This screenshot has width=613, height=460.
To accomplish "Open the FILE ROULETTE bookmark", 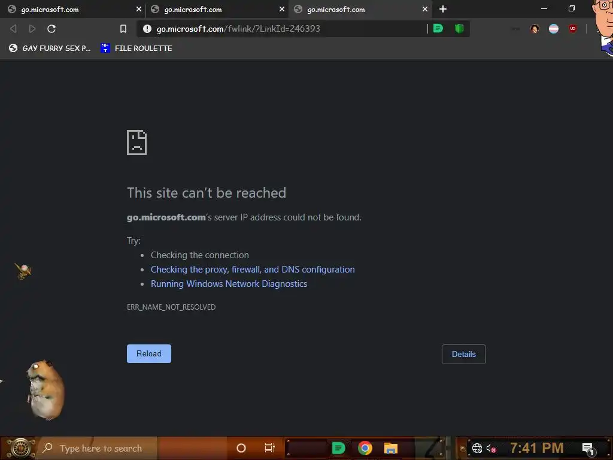I will point(136,48).
